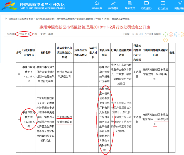Click the 来源: 本网 text

[x=46, y=34]
